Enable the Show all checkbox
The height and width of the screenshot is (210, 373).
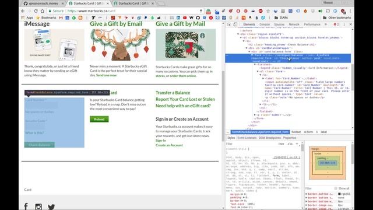click(x=336, y=188)
